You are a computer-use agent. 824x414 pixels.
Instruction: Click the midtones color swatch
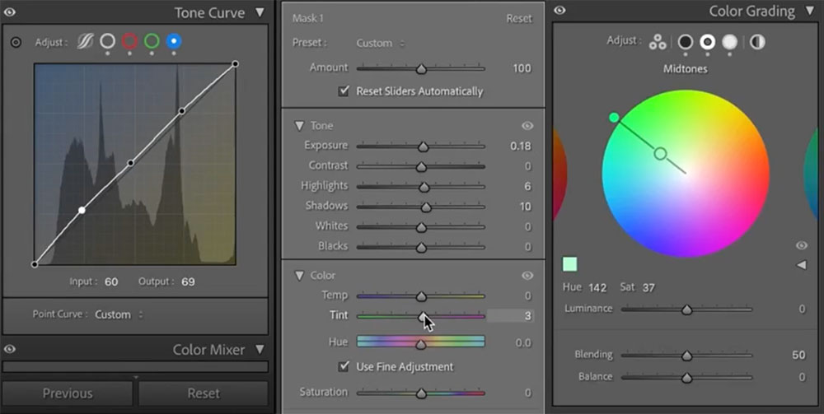[569, 264]
